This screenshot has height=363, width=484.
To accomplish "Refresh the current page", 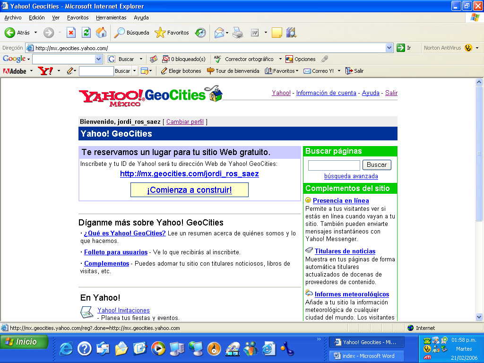I will pos(86,33).
